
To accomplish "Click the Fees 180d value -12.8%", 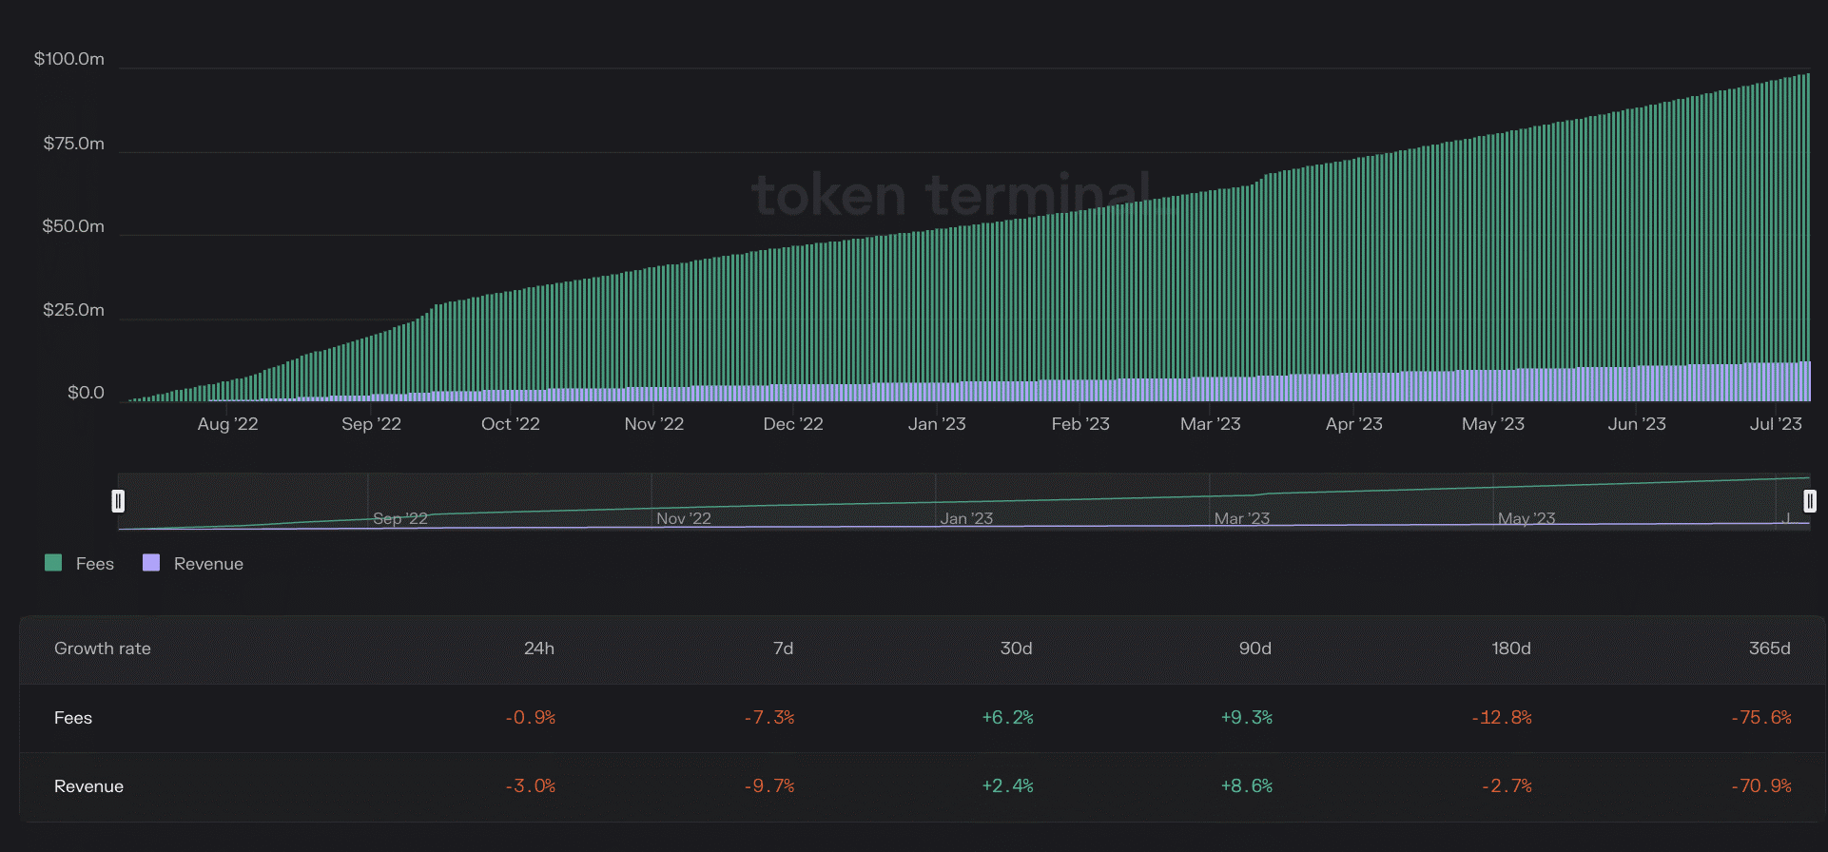I will [x=1502, y=718].
